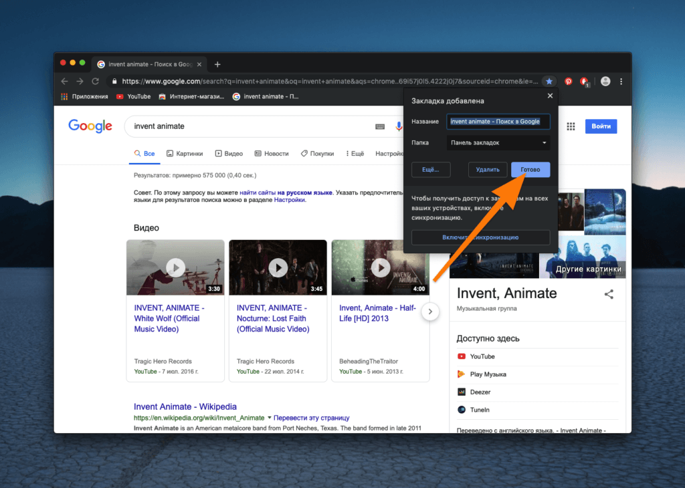Click the voice search microphone
The image size is (685, 488).
pos(399,126)
